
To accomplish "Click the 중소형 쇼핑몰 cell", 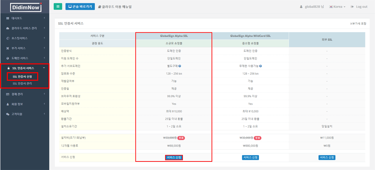I will coord(250,44).
